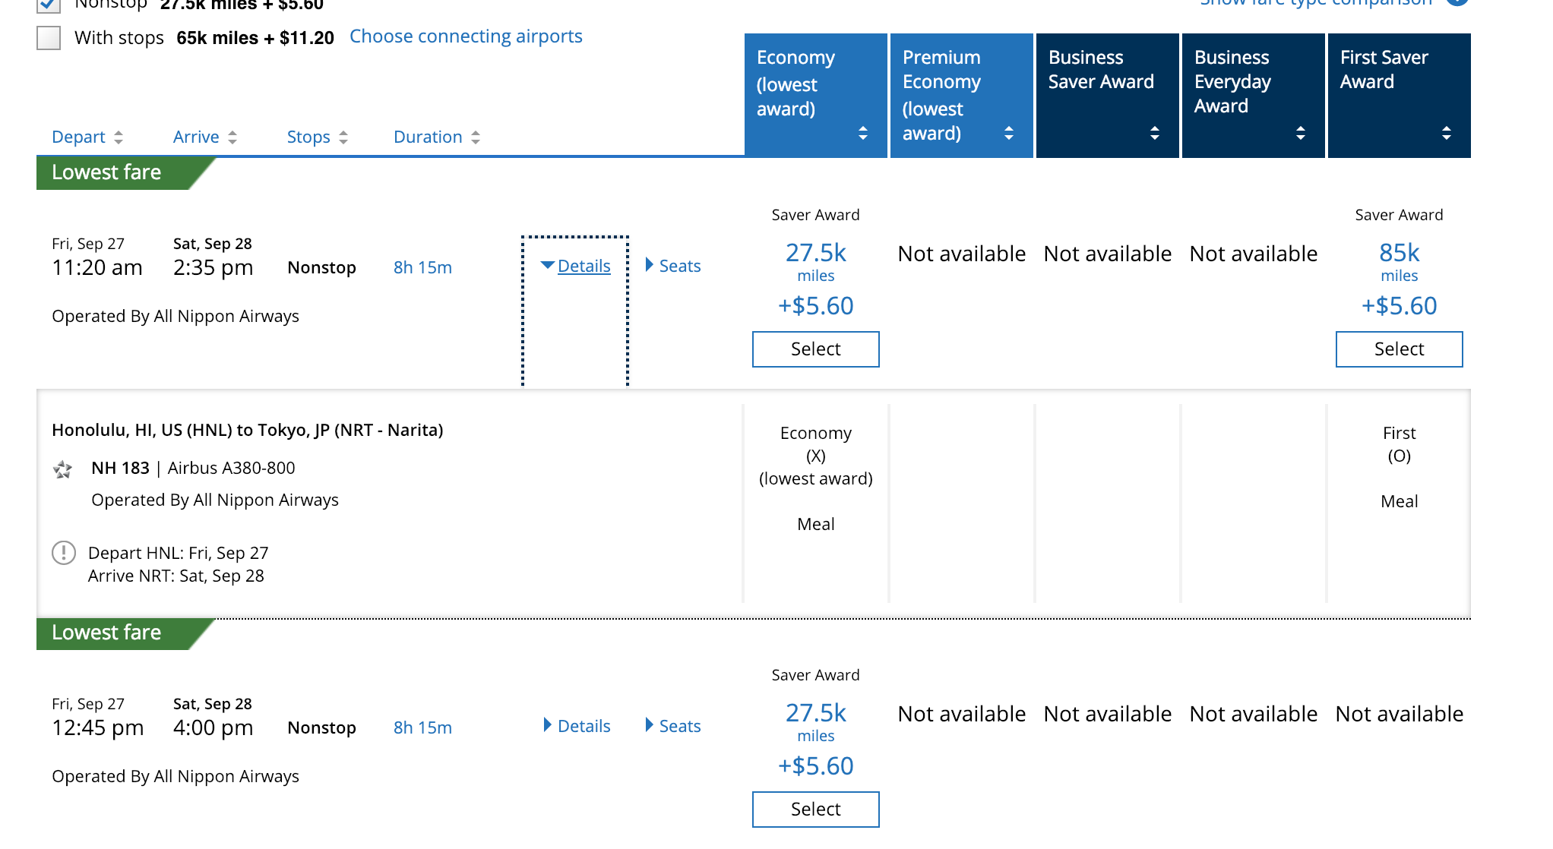The width and height of the screenshot is (1553, 849).
Task: Sort flights by Duration column
Action: [437, 137]
